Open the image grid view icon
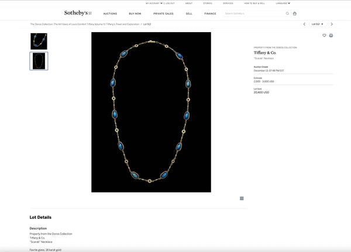The width and height of the screenshot is (351, 252). [242, 198]
